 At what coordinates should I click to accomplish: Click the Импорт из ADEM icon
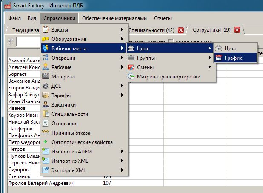(46, 152)
